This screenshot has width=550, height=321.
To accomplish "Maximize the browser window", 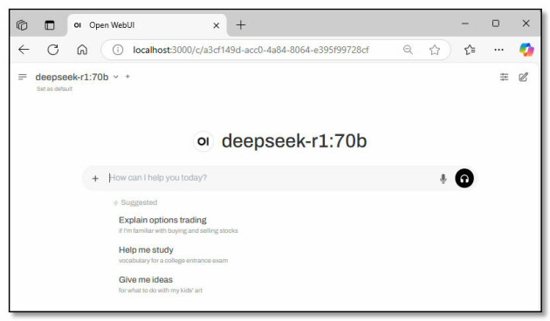I will [x=495, y=24].
